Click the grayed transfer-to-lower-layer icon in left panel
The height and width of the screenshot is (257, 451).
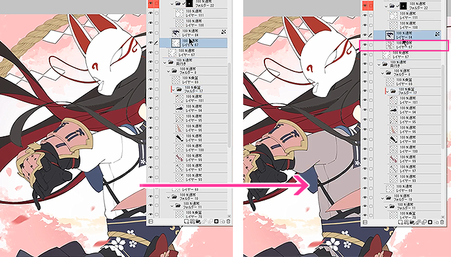pos(205,222)
